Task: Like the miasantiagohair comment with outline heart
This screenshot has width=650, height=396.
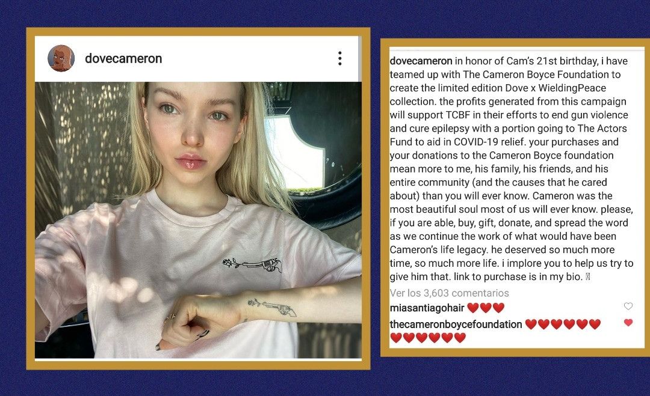Action: click(628, 306)
